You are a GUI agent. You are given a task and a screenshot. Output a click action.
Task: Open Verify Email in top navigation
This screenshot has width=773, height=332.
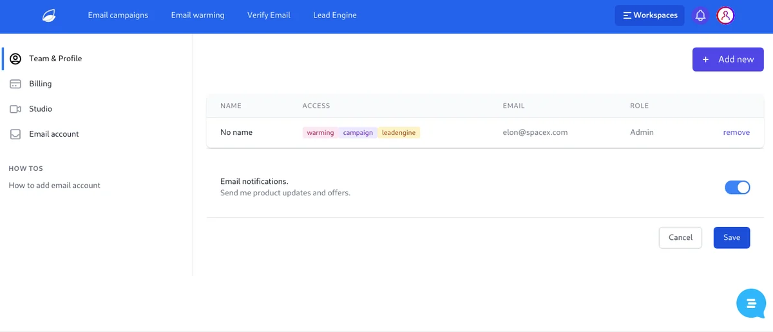click(269, 15)
